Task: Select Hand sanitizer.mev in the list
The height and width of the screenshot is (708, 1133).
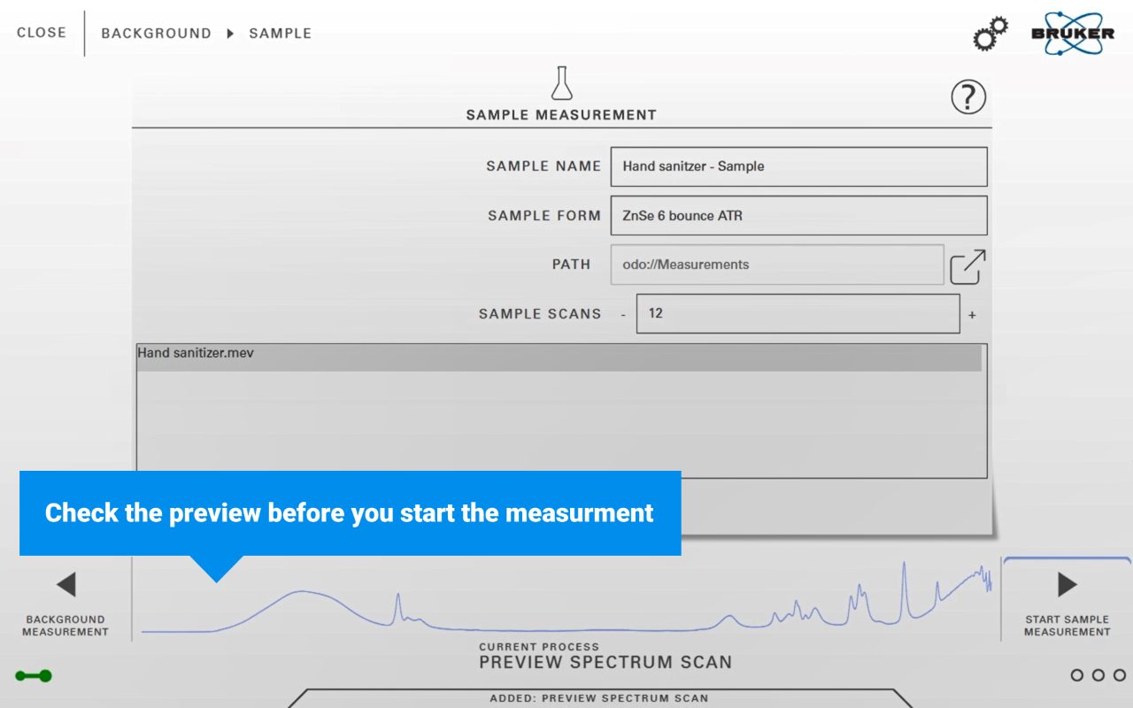Action: click(x=558, y=357)
